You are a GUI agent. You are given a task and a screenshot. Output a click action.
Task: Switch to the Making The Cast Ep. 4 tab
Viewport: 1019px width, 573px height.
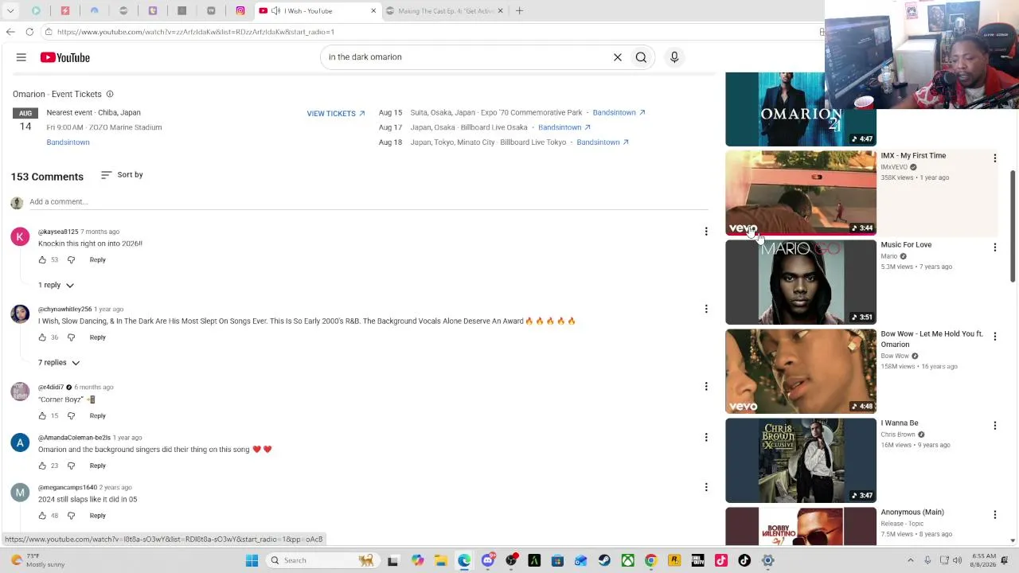pos(443,11)
